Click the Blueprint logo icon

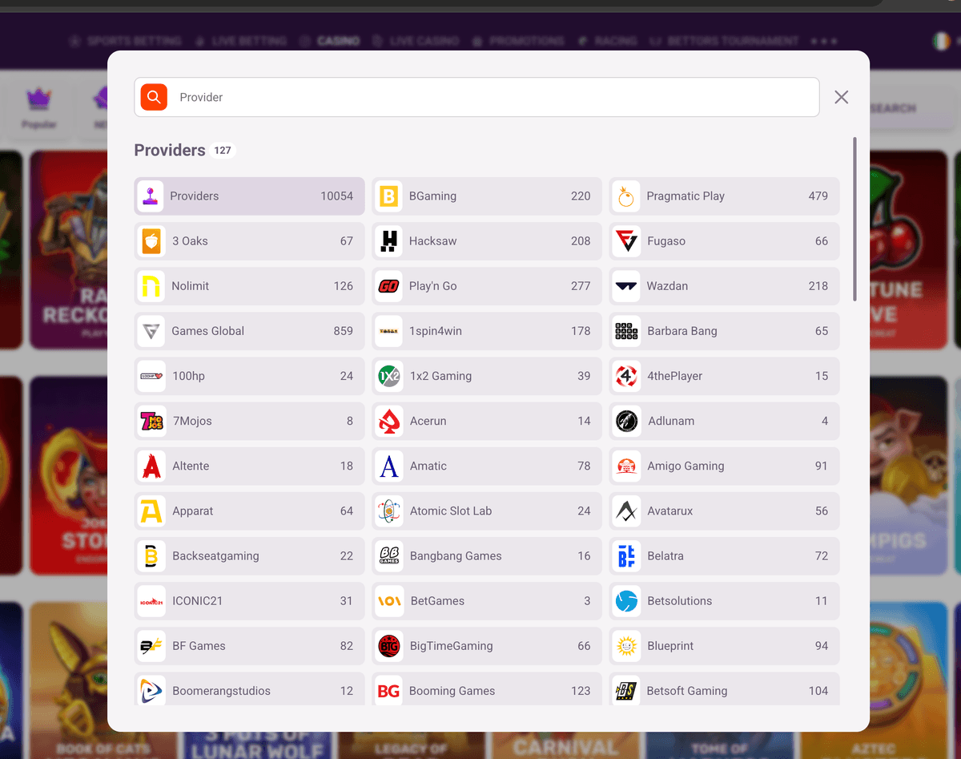coord(626,646)
